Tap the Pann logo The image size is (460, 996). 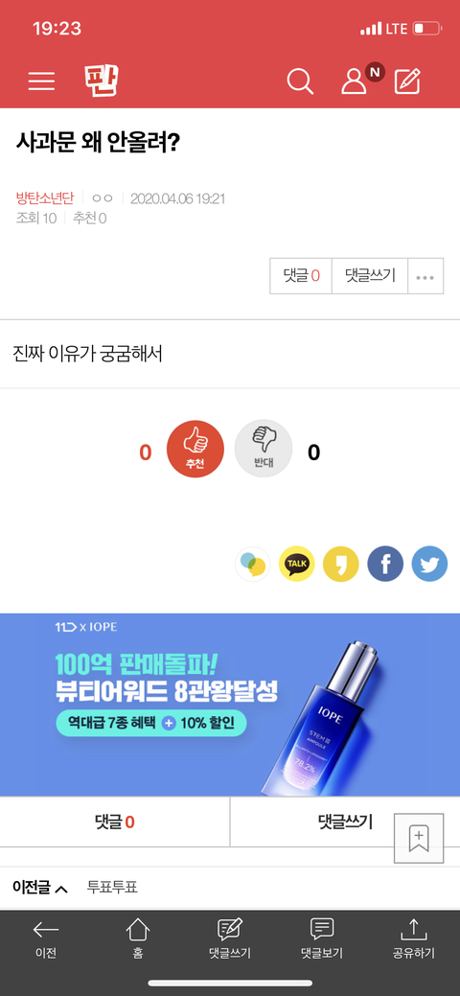click(102, 81)
